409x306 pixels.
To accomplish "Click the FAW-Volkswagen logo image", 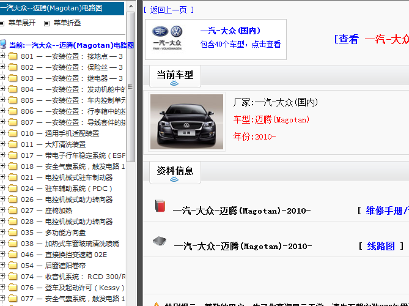I will tap(167, 38).
